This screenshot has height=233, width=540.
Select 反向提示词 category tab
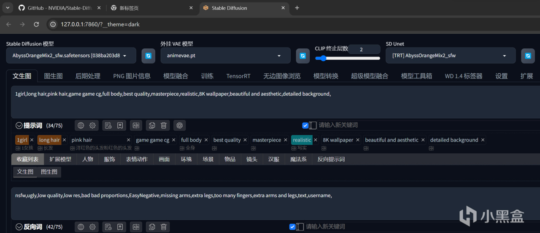331,159
